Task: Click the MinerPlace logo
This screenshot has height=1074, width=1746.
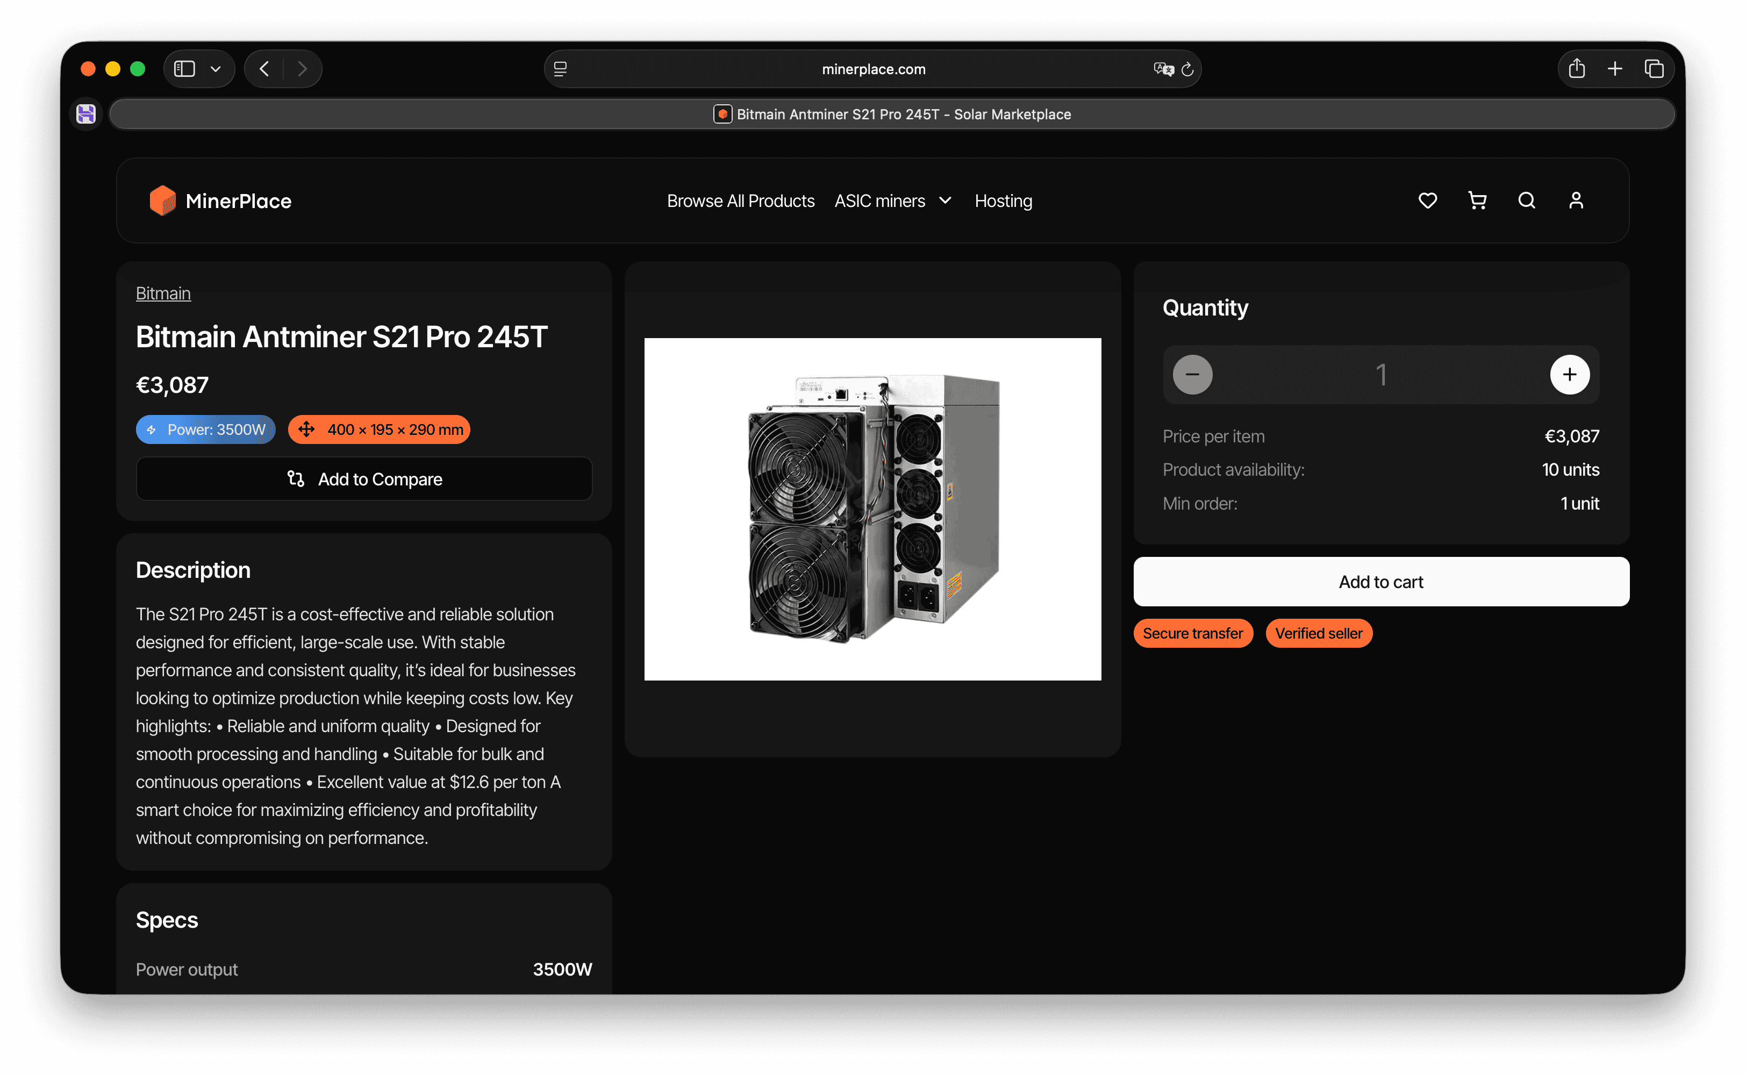Action: 220,201
